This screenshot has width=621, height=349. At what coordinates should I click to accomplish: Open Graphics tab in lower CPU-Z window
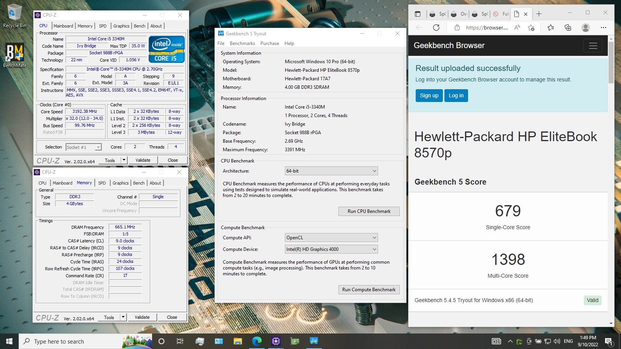coord(121,183)
